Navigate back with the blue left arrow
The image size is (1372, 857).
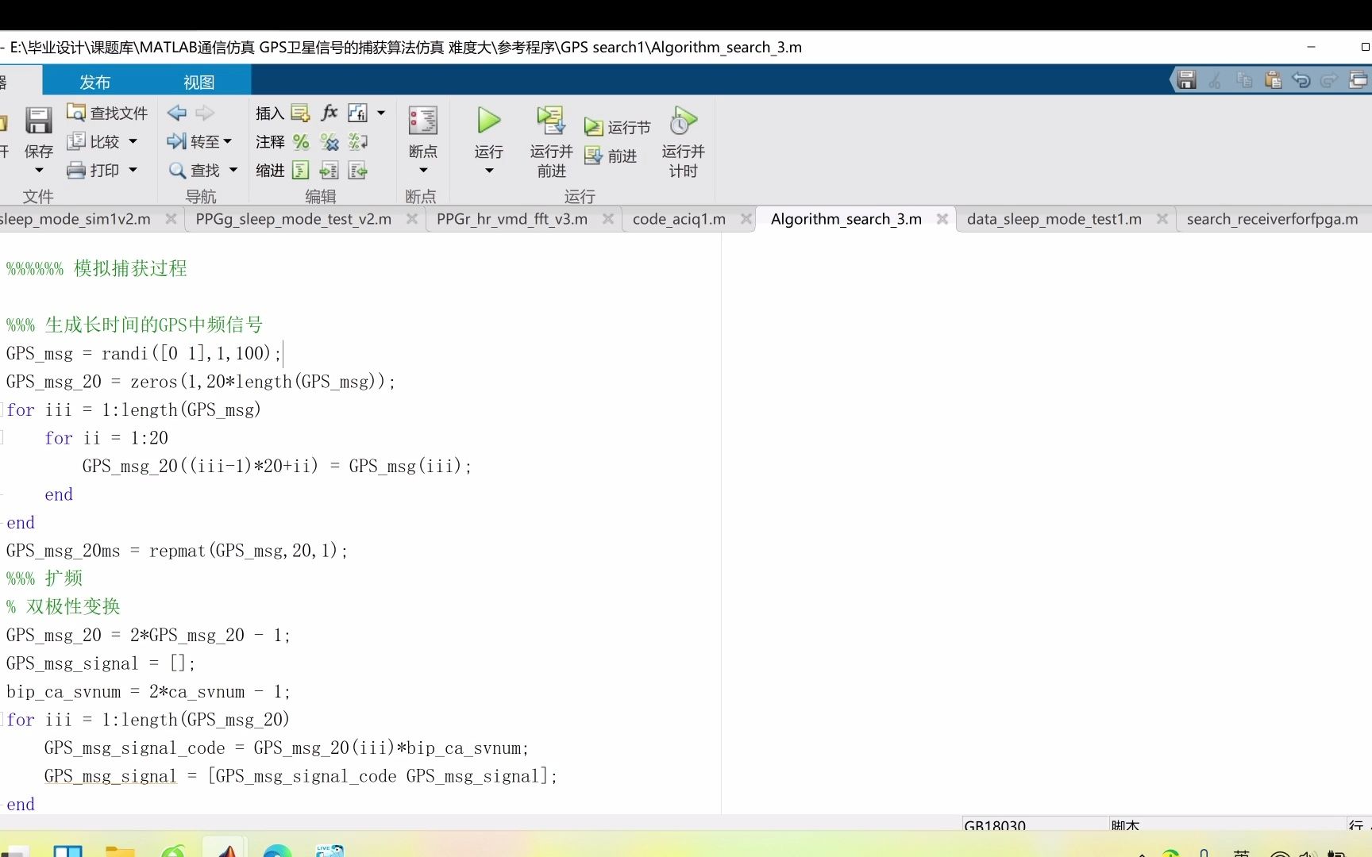click(177, 113)
